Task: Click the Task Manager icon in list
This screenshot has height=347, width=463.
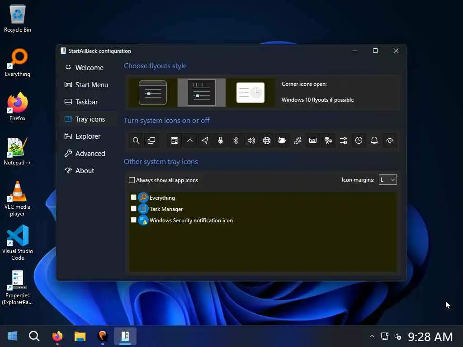Action: tap(143, 209)
